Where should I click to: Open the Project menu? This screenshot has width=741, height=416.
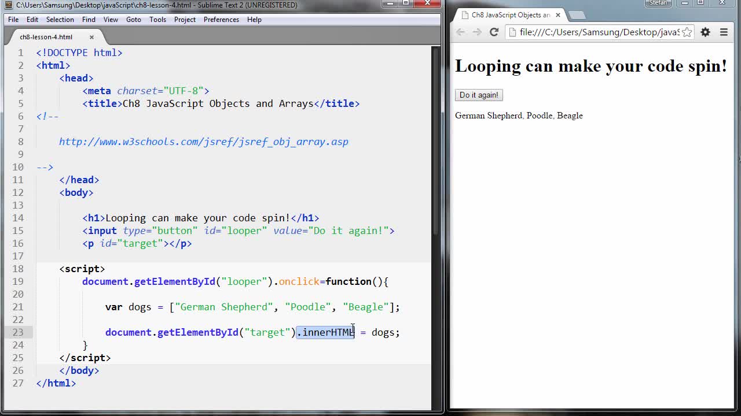pos(185,20)
